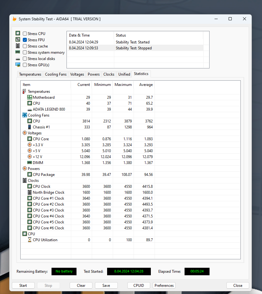The height and width of the screenshot is (294, 262).
Task: Click the Powers category icon
Action: coord(25,169)
